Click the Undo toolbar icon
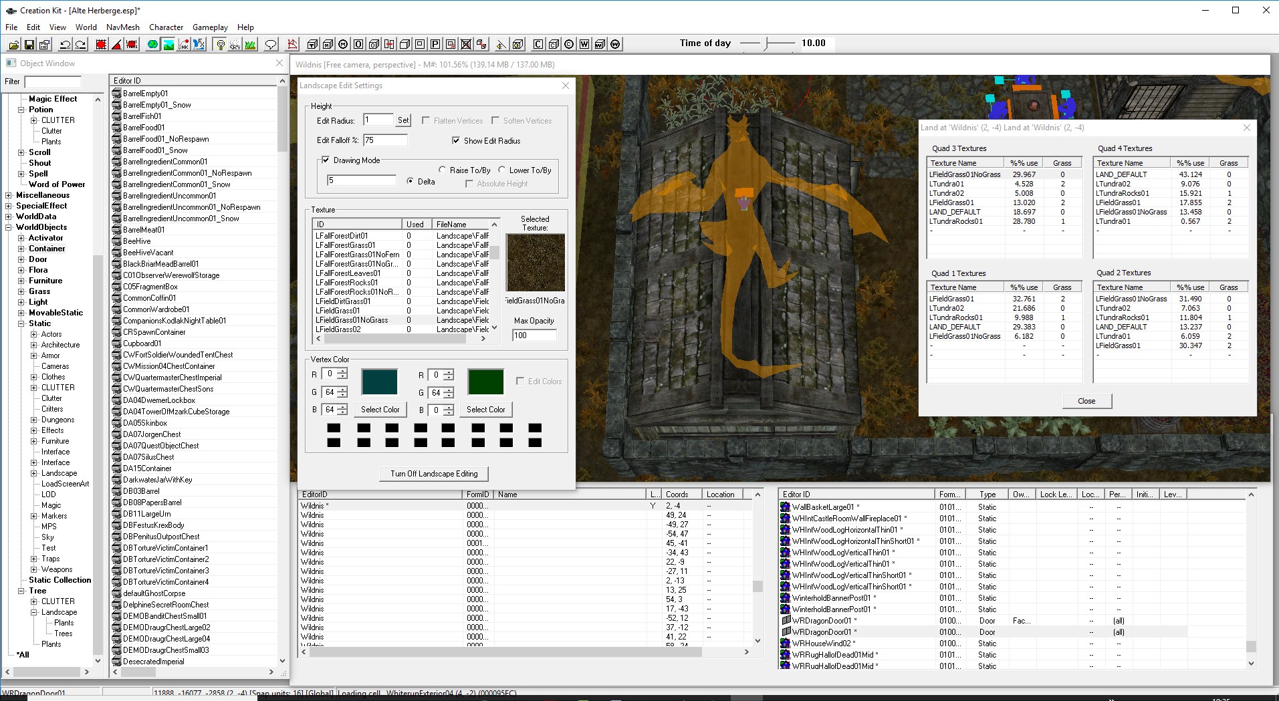The width and height of the screenshot is (1279, 701). pyautogui.click(x=65, y=45)
